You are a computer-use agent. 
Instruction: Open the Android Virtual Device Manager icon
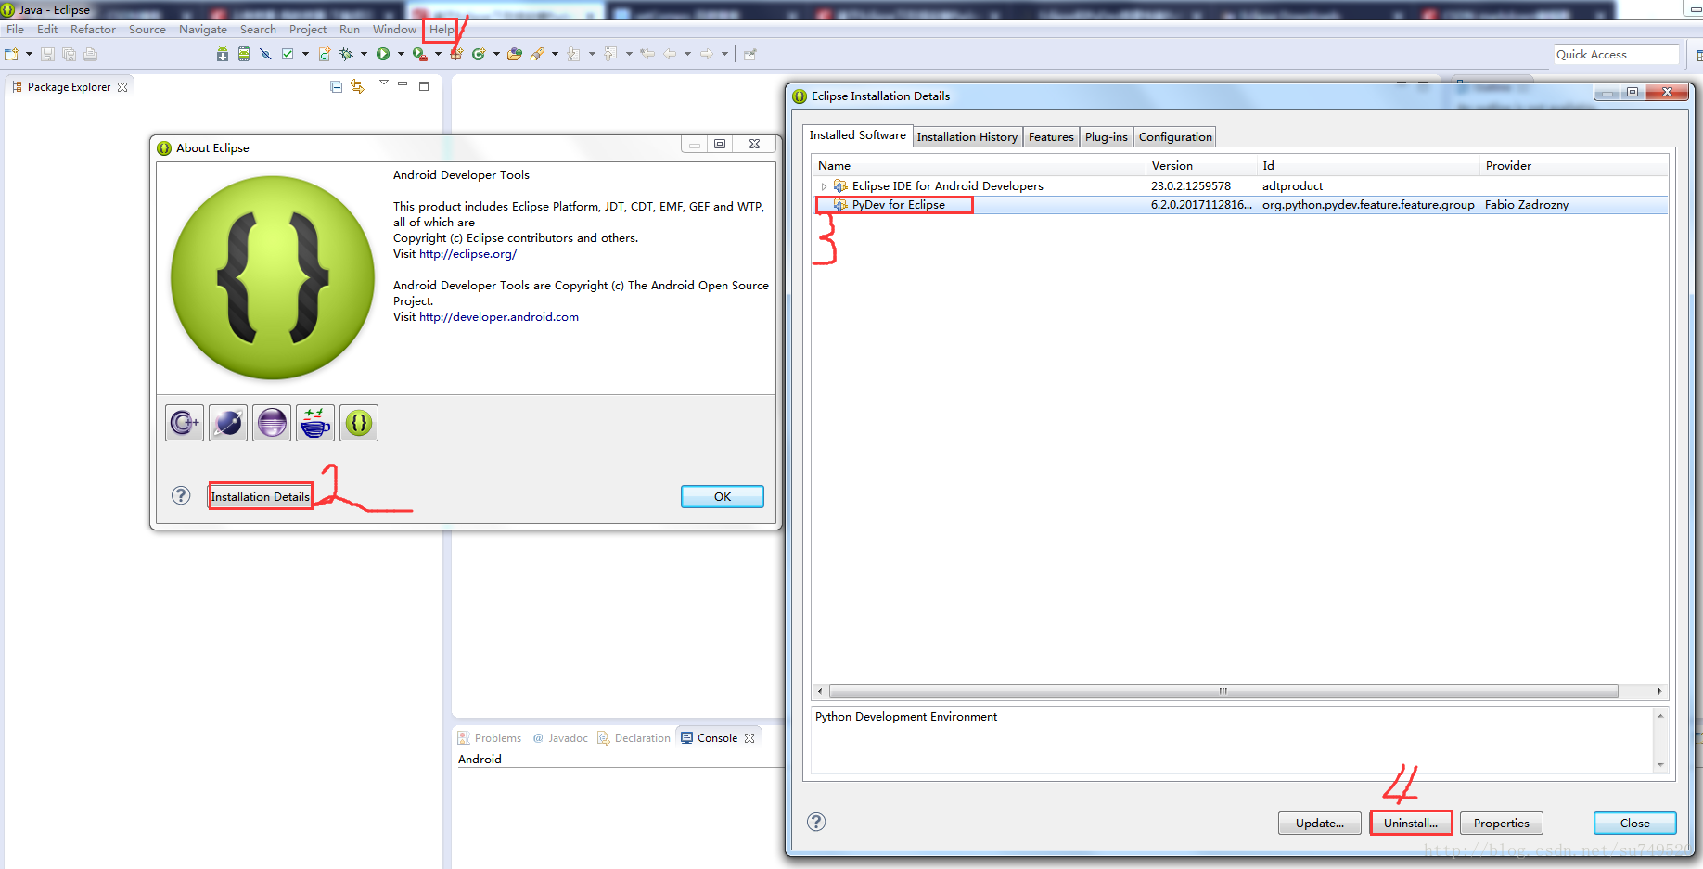(244, 54)
